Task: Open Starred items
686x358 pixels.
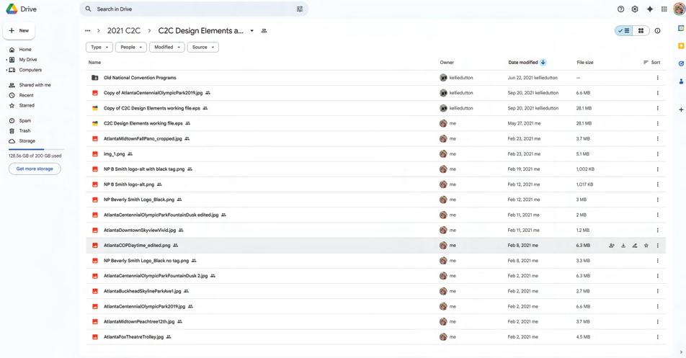Action: (27, 105)
